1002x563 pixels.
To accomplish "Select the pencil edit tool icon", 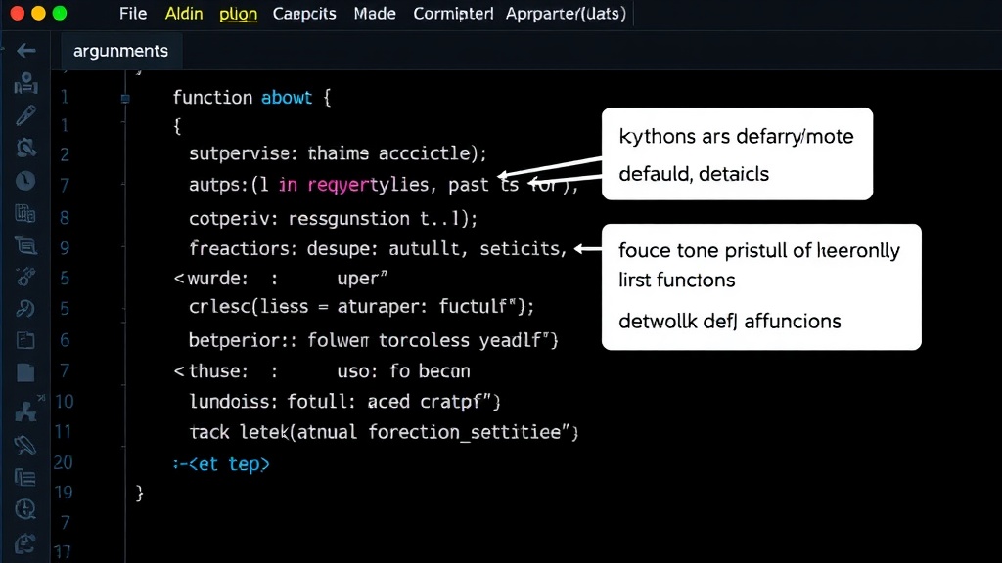I will (x=26, y=115).
